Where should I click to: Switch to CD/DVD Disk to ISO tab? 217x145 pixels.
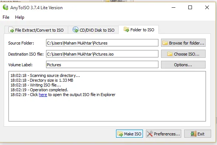94,30
